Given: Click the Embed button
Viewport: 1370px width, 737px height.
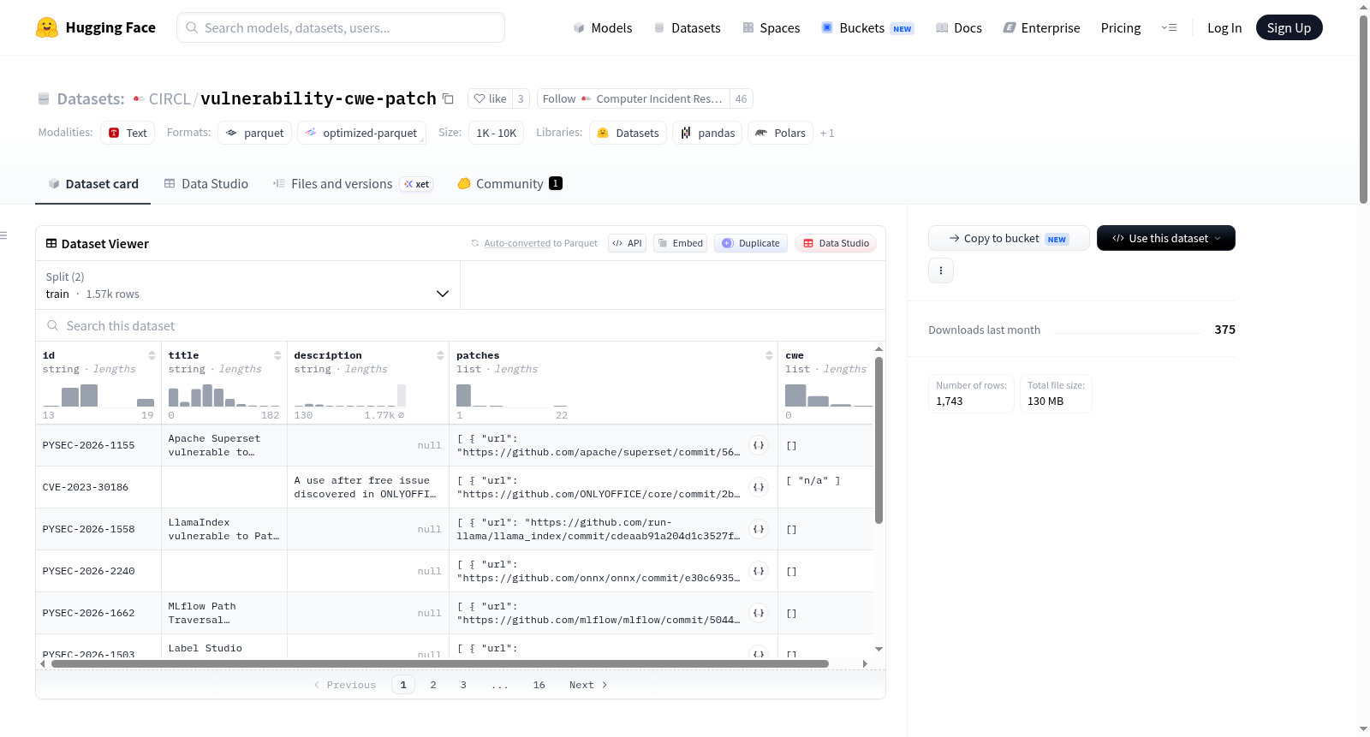Looking at the screenshot, I should click(x=680, y=243).
